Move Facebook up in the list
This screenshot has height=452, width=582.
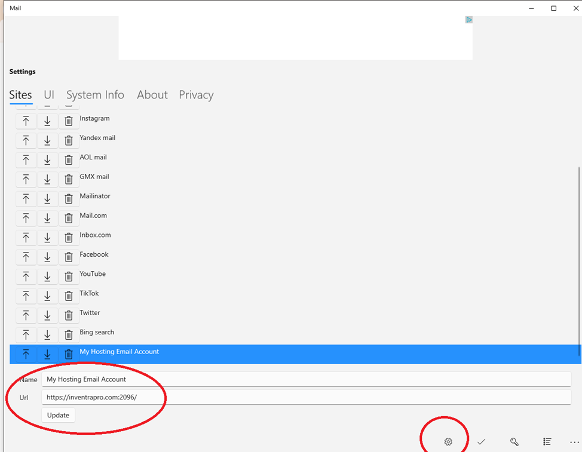26,257
